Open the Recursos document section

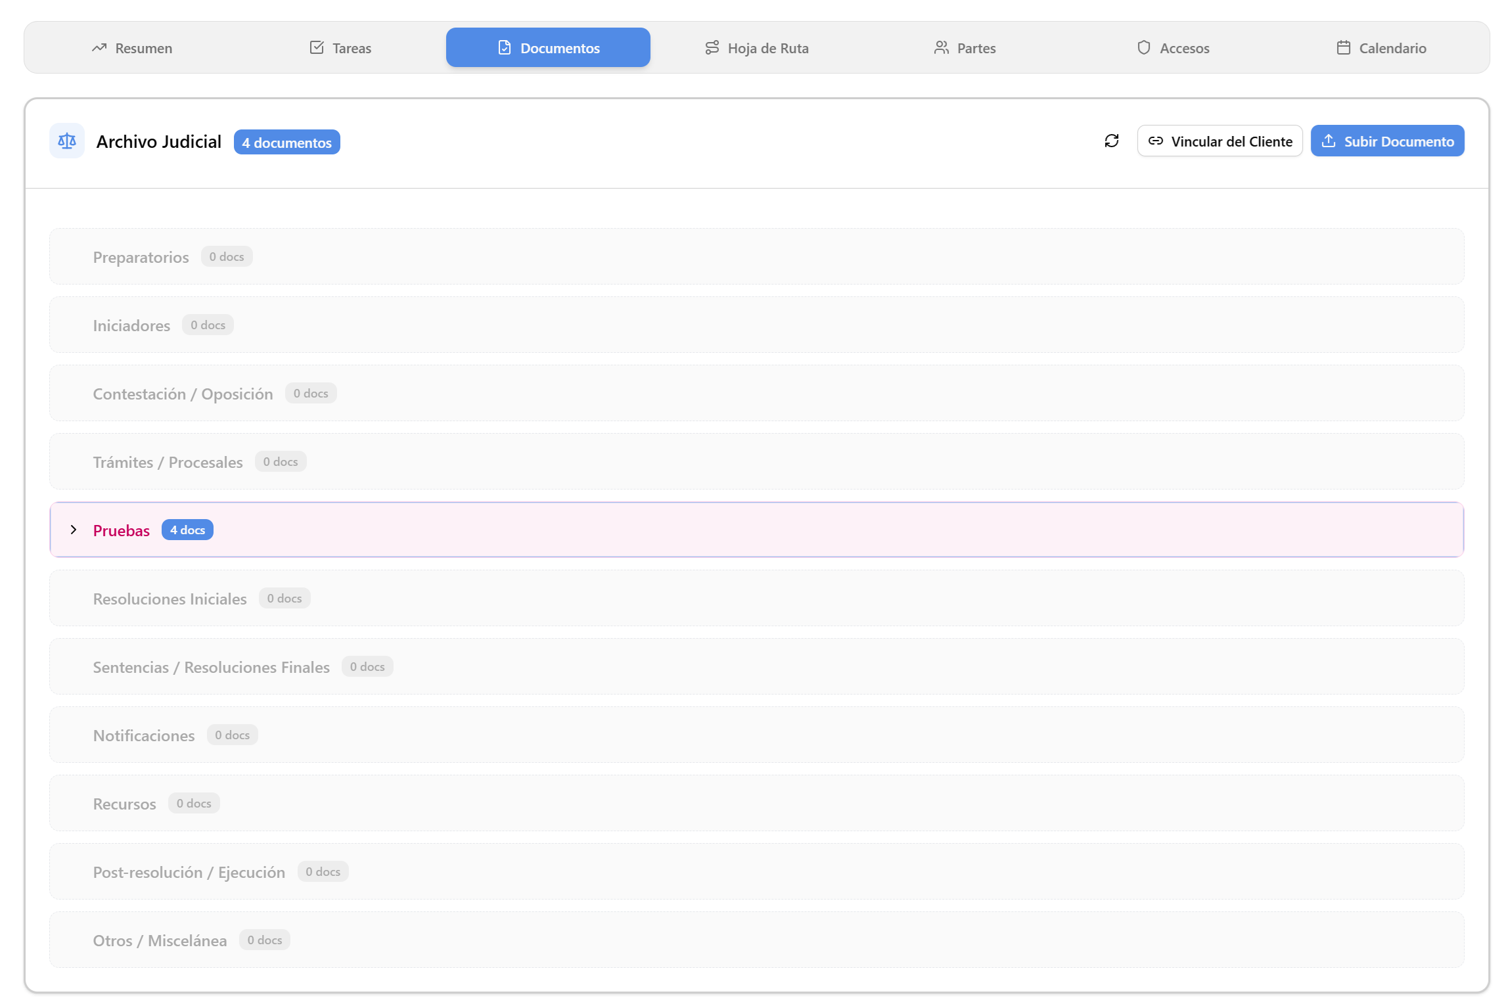tap(124, 803)
